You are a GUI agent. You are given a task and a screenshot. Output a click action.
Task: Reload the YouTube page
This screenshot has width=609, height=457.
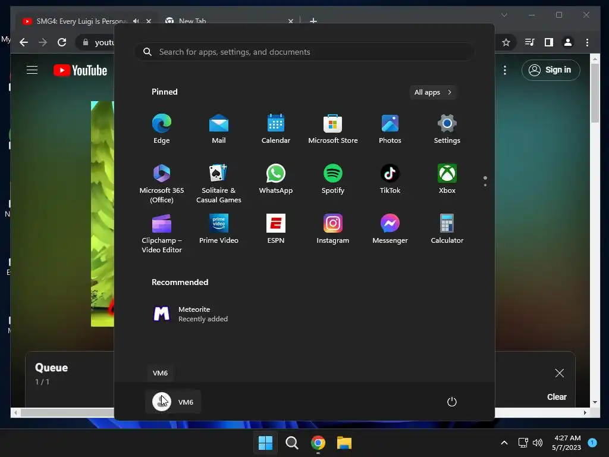(x=62, y=42)
